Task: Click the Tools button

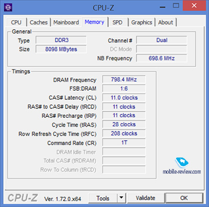Action: (x=103, y=198)
